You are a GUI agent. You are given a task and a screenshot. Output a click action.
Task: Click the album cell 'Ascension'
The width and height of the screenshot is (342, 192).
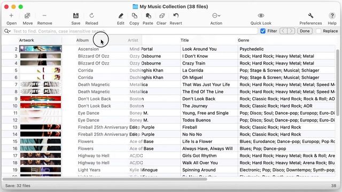click(x=88, y=49)
